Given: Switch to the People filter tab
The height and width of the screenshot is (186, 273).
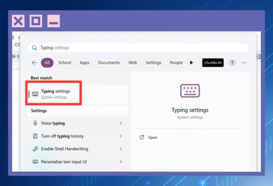Looking at the screenshot, I should coord(176,62).
